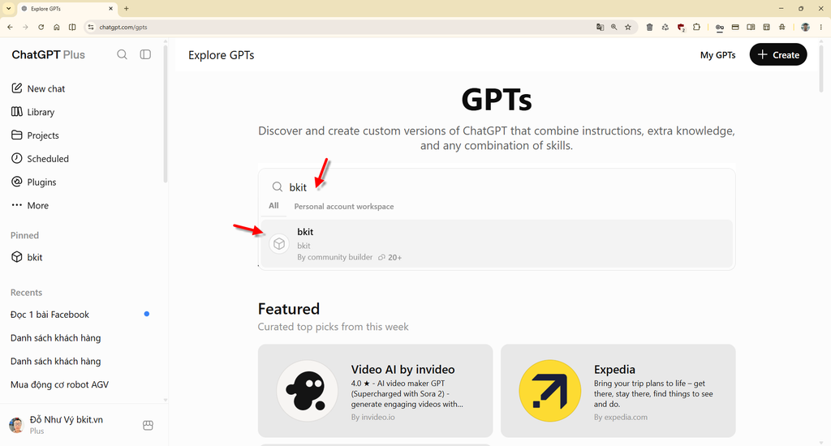Click the recycle extension icon
This screenshot has height=446, width=831.
point(665,27)
